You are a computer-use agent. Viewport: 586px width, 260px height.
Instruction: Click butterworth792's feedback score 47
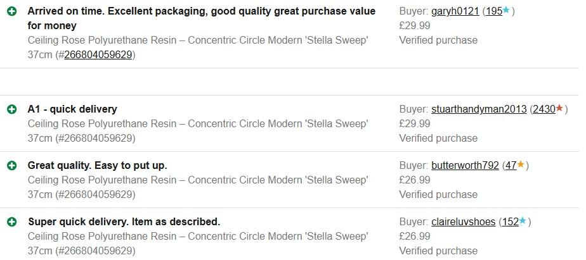511,166
